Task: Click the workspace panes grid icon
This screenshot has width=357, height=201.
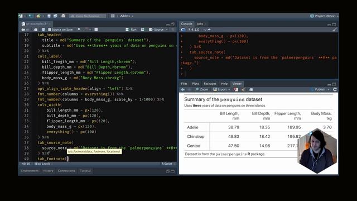Action: click(113, 16)
